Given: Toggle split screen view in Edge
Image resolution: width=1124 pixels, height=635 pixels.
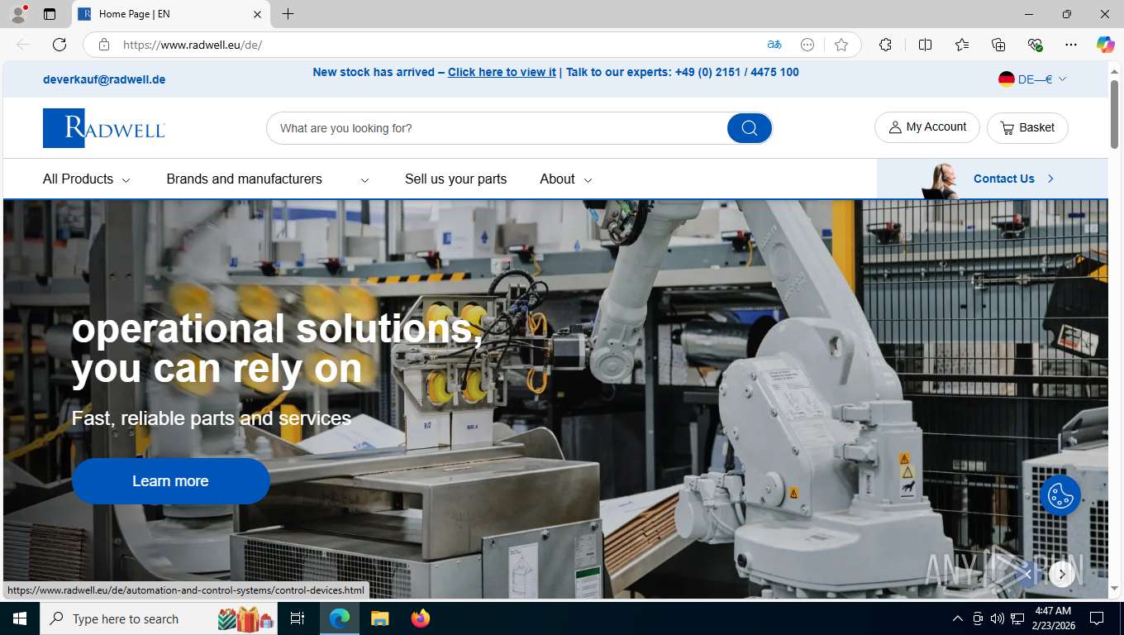Looking at the screenshot, I should (x=925, y=45).
